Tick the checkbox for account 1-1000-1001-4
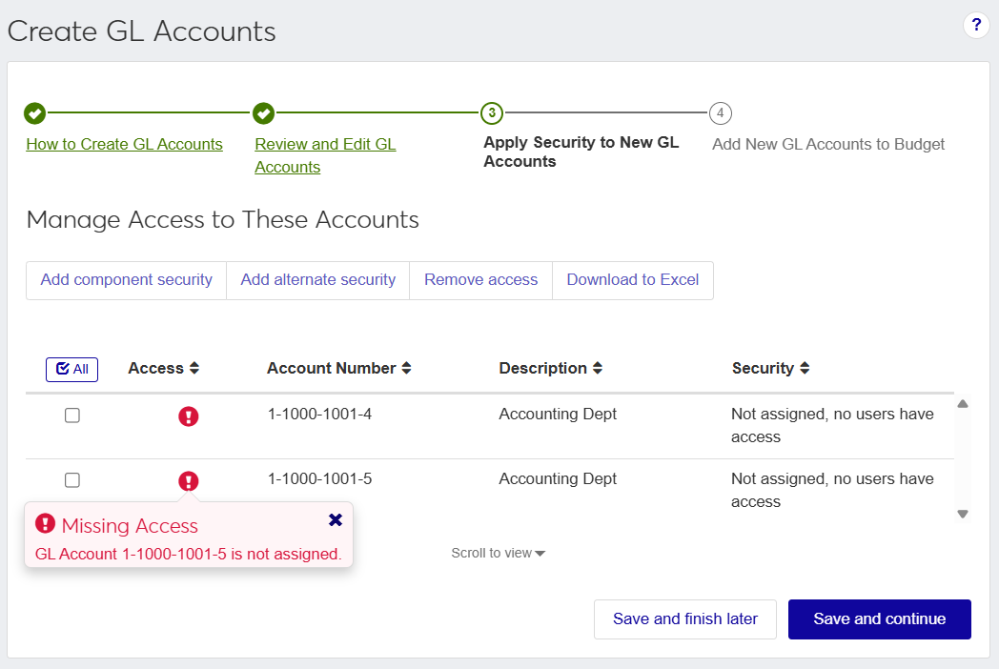 click(71, 416)
